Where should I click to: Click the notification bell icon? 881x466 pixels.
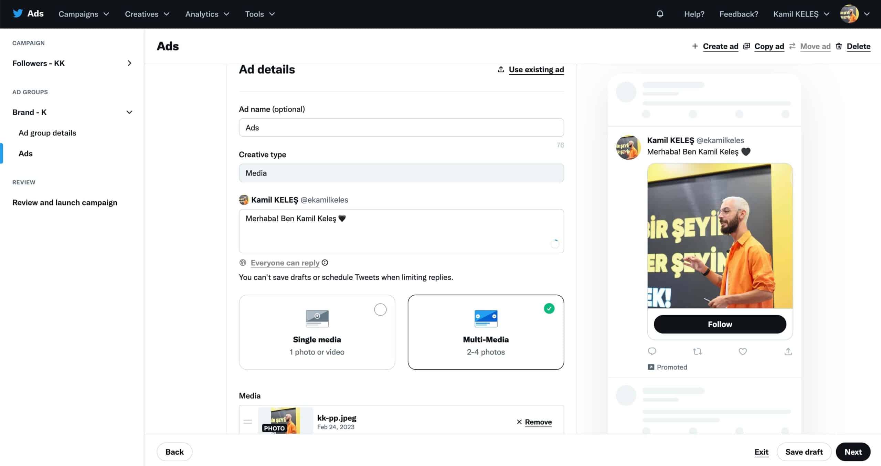660,13
